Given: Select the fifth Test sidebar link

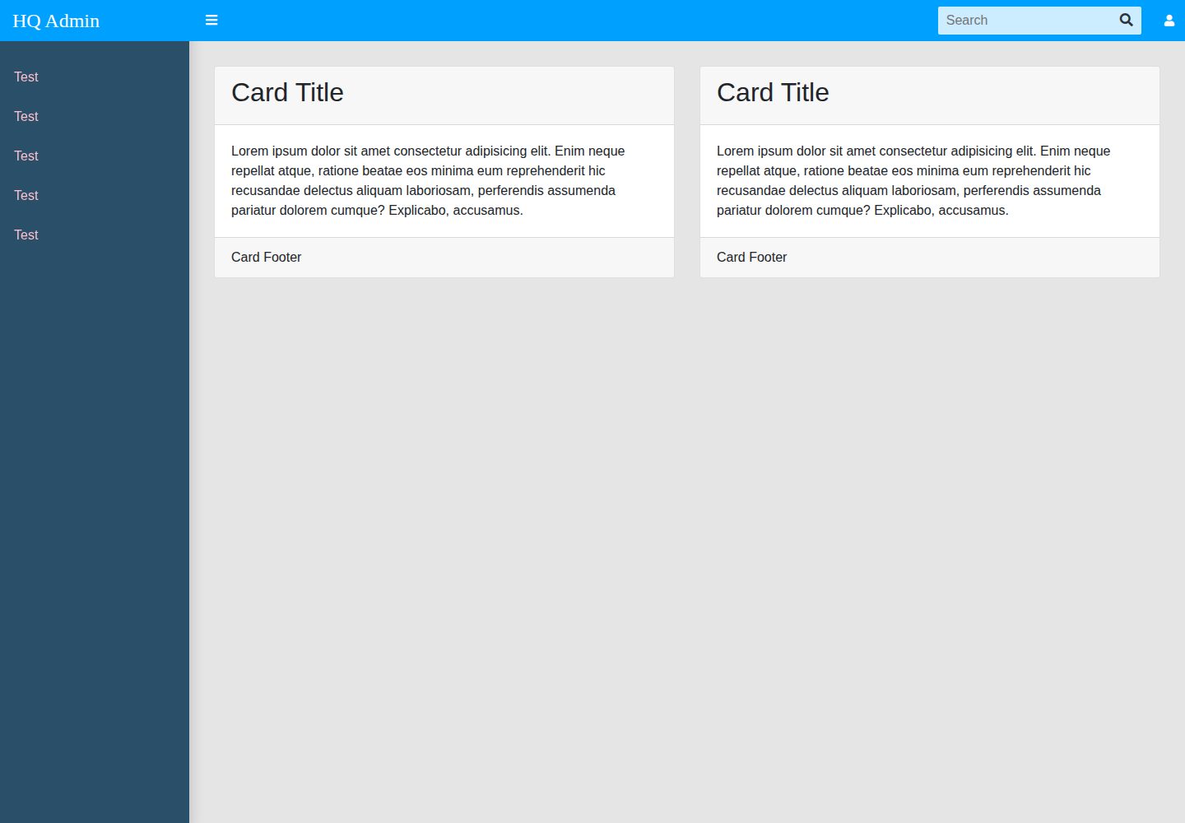Looking at the screenshot, I should click(26, 235).
